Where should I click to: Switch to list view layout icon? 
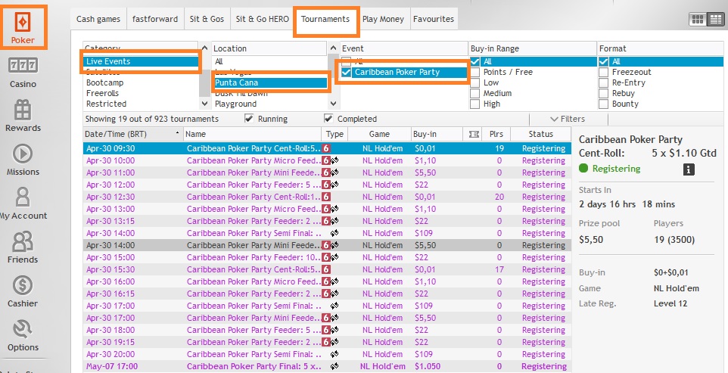715,19
